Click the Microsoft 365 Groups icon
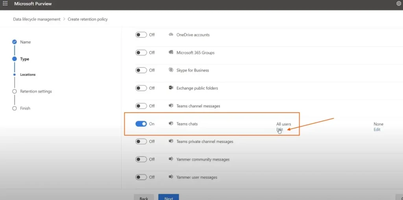The height and width of the screenshot is (200, 403). (171, 52)
